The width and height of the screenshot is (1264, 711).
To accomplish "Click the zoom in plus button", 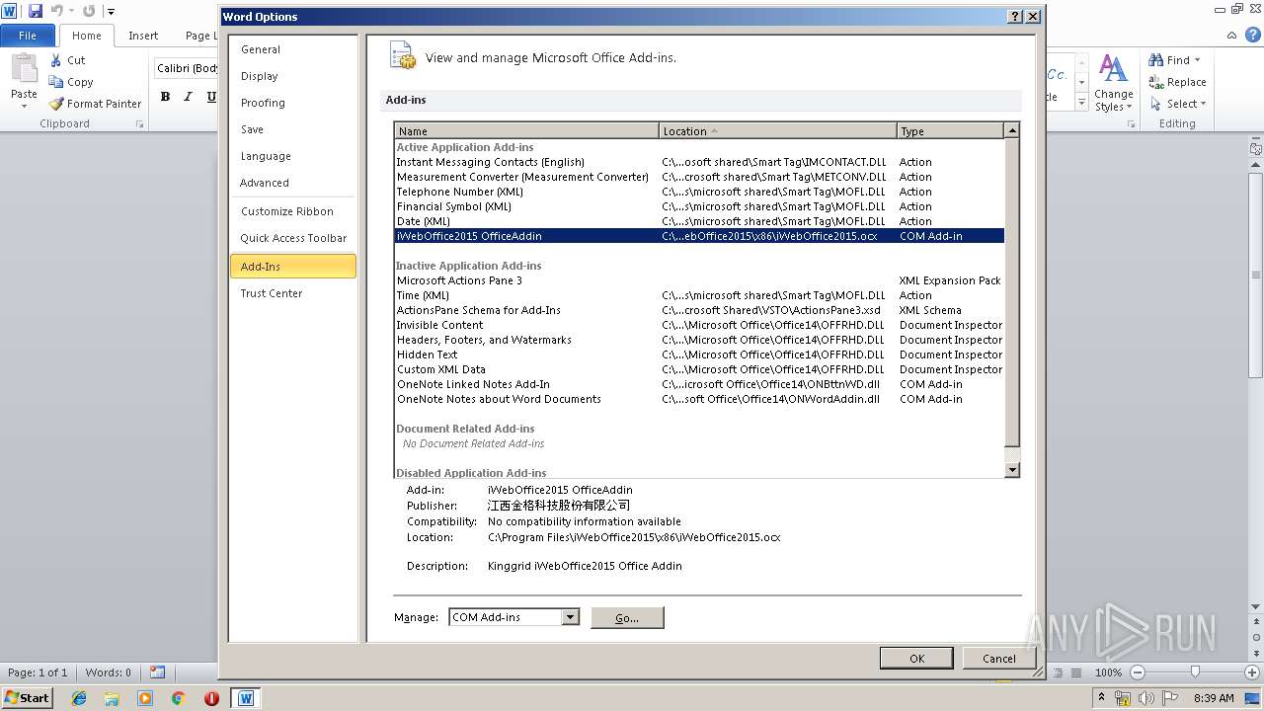I will point(1252,672).
